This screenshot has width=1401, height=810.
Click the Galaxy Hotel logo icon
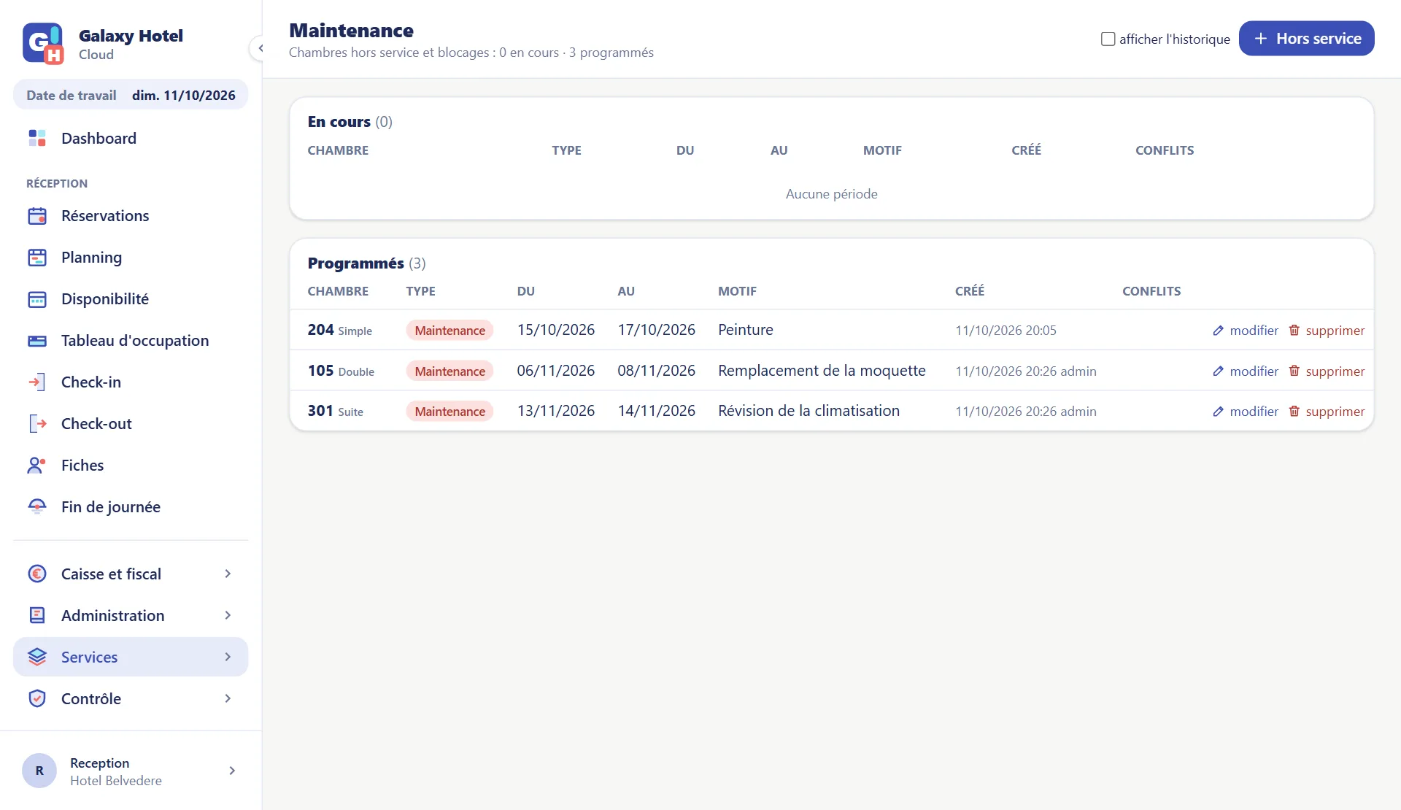[x=43, y=44]
